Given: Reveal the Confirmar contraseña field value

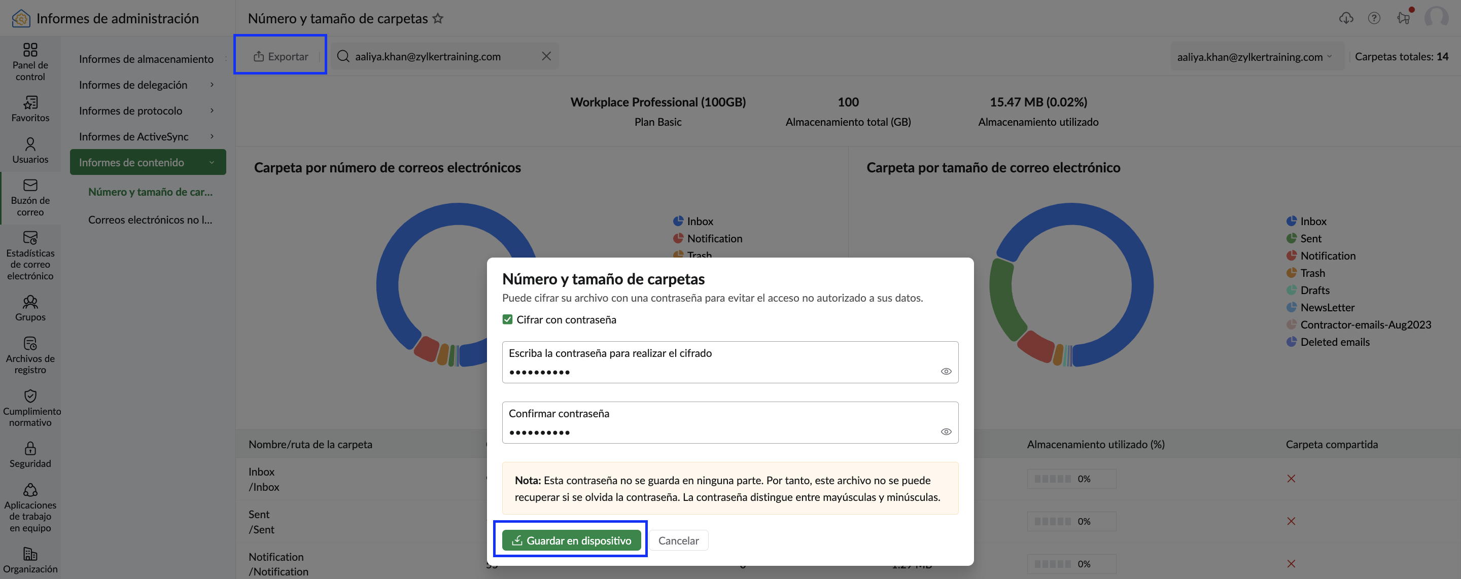Looking at the screenshot, I should [946, 431].
